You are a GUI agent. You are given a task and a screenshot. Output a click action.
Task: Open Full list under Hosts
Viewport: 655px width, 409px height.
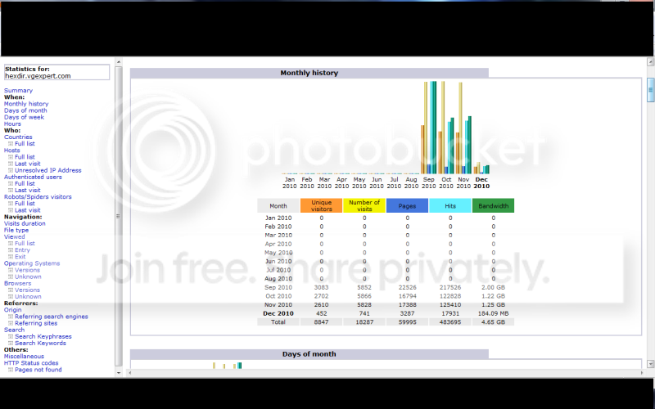point(25,157)
